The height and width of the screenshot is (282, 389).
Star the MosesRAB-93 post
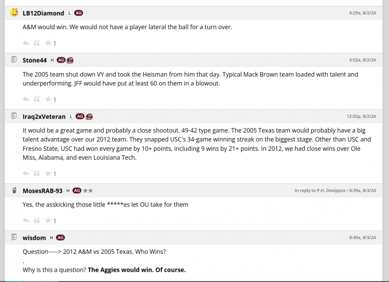point(48,221)
